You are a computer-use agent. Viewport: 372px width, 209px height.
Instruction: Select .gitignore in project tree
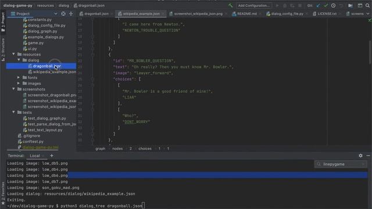31,136
